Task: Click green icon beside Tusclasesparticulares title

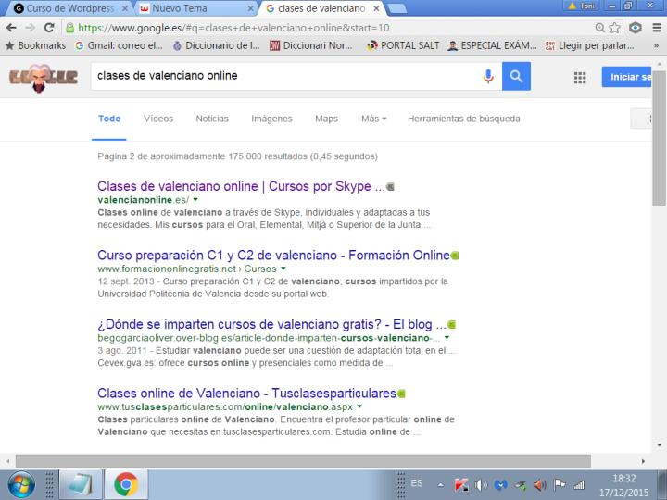Action: [401, 394]
